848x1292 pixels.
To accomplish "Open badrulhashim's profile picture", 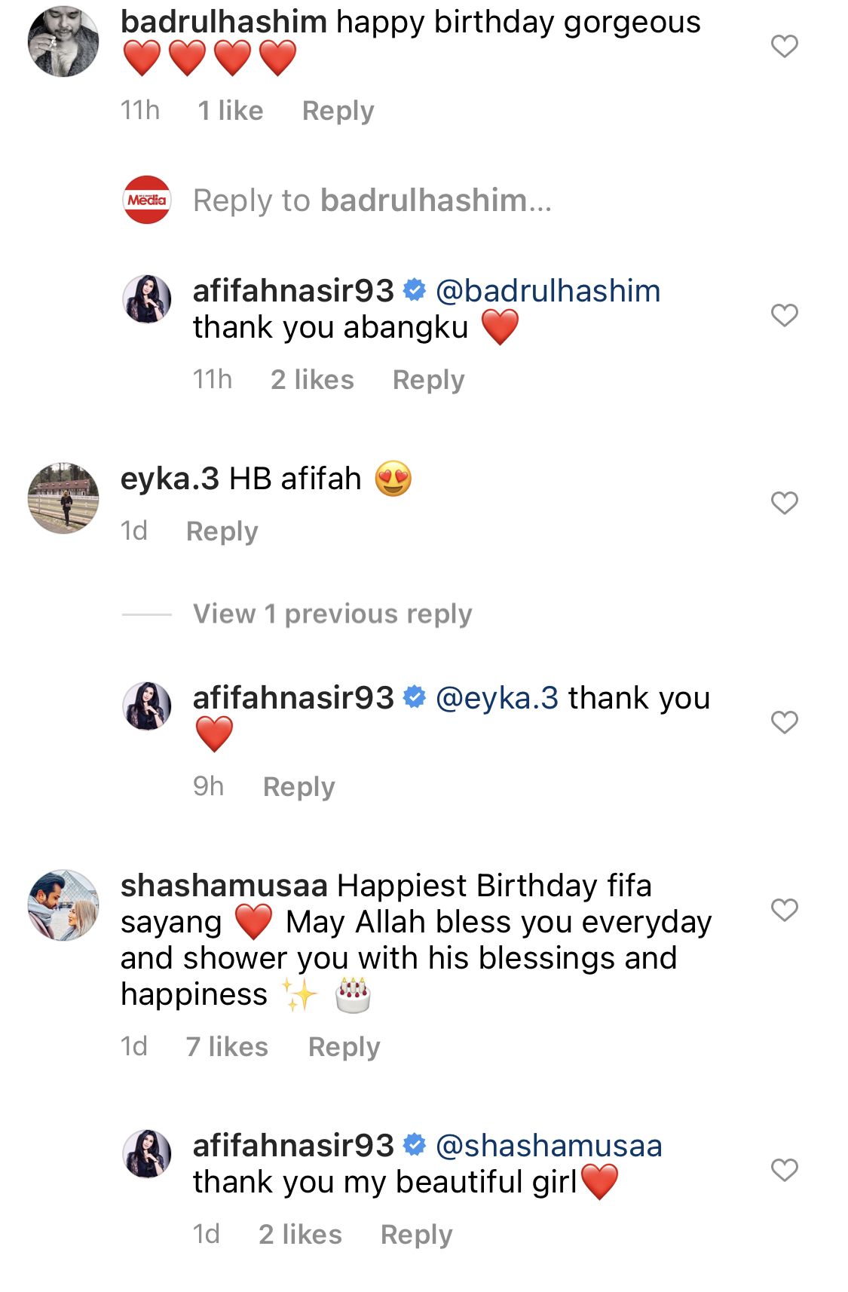I will (63, 42).
